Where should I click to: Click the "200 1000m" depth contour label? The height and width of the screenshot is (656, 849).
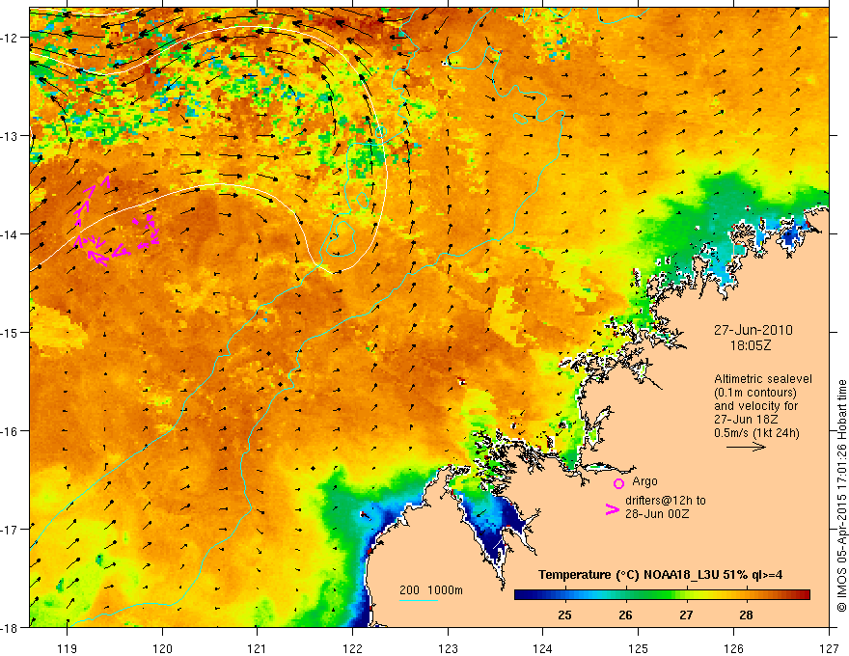click(431, 590)
